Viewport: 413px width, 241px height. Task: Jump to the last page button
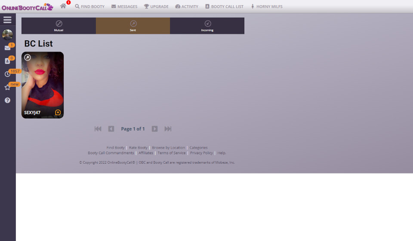point(168,129)
